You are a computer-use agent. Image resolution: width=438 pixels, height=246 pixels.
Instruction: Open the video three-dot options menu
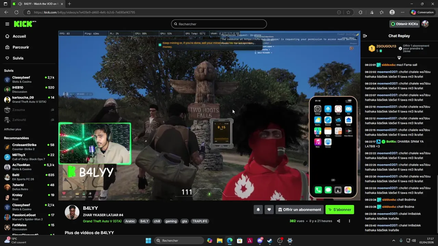coord(349,221)
